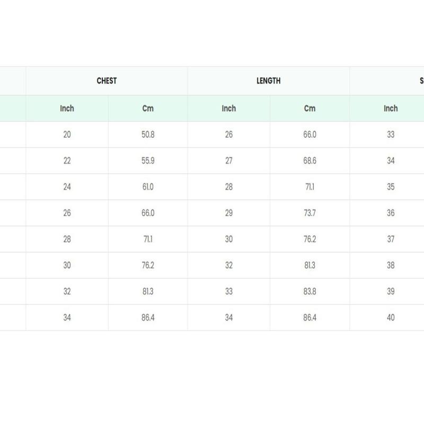Select the Inch subheader under CHEST

(67, 108)
